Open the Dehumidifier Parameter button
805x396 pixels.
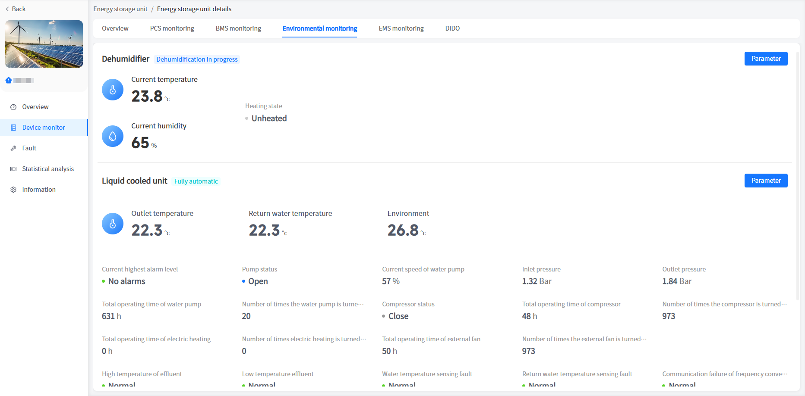click(x=766, y=59)
